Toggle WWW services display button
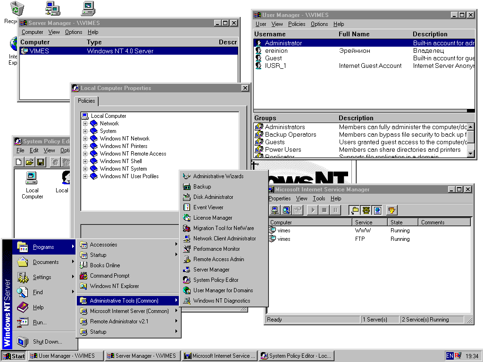Screen dimensions: 483x362 point(377,210)
